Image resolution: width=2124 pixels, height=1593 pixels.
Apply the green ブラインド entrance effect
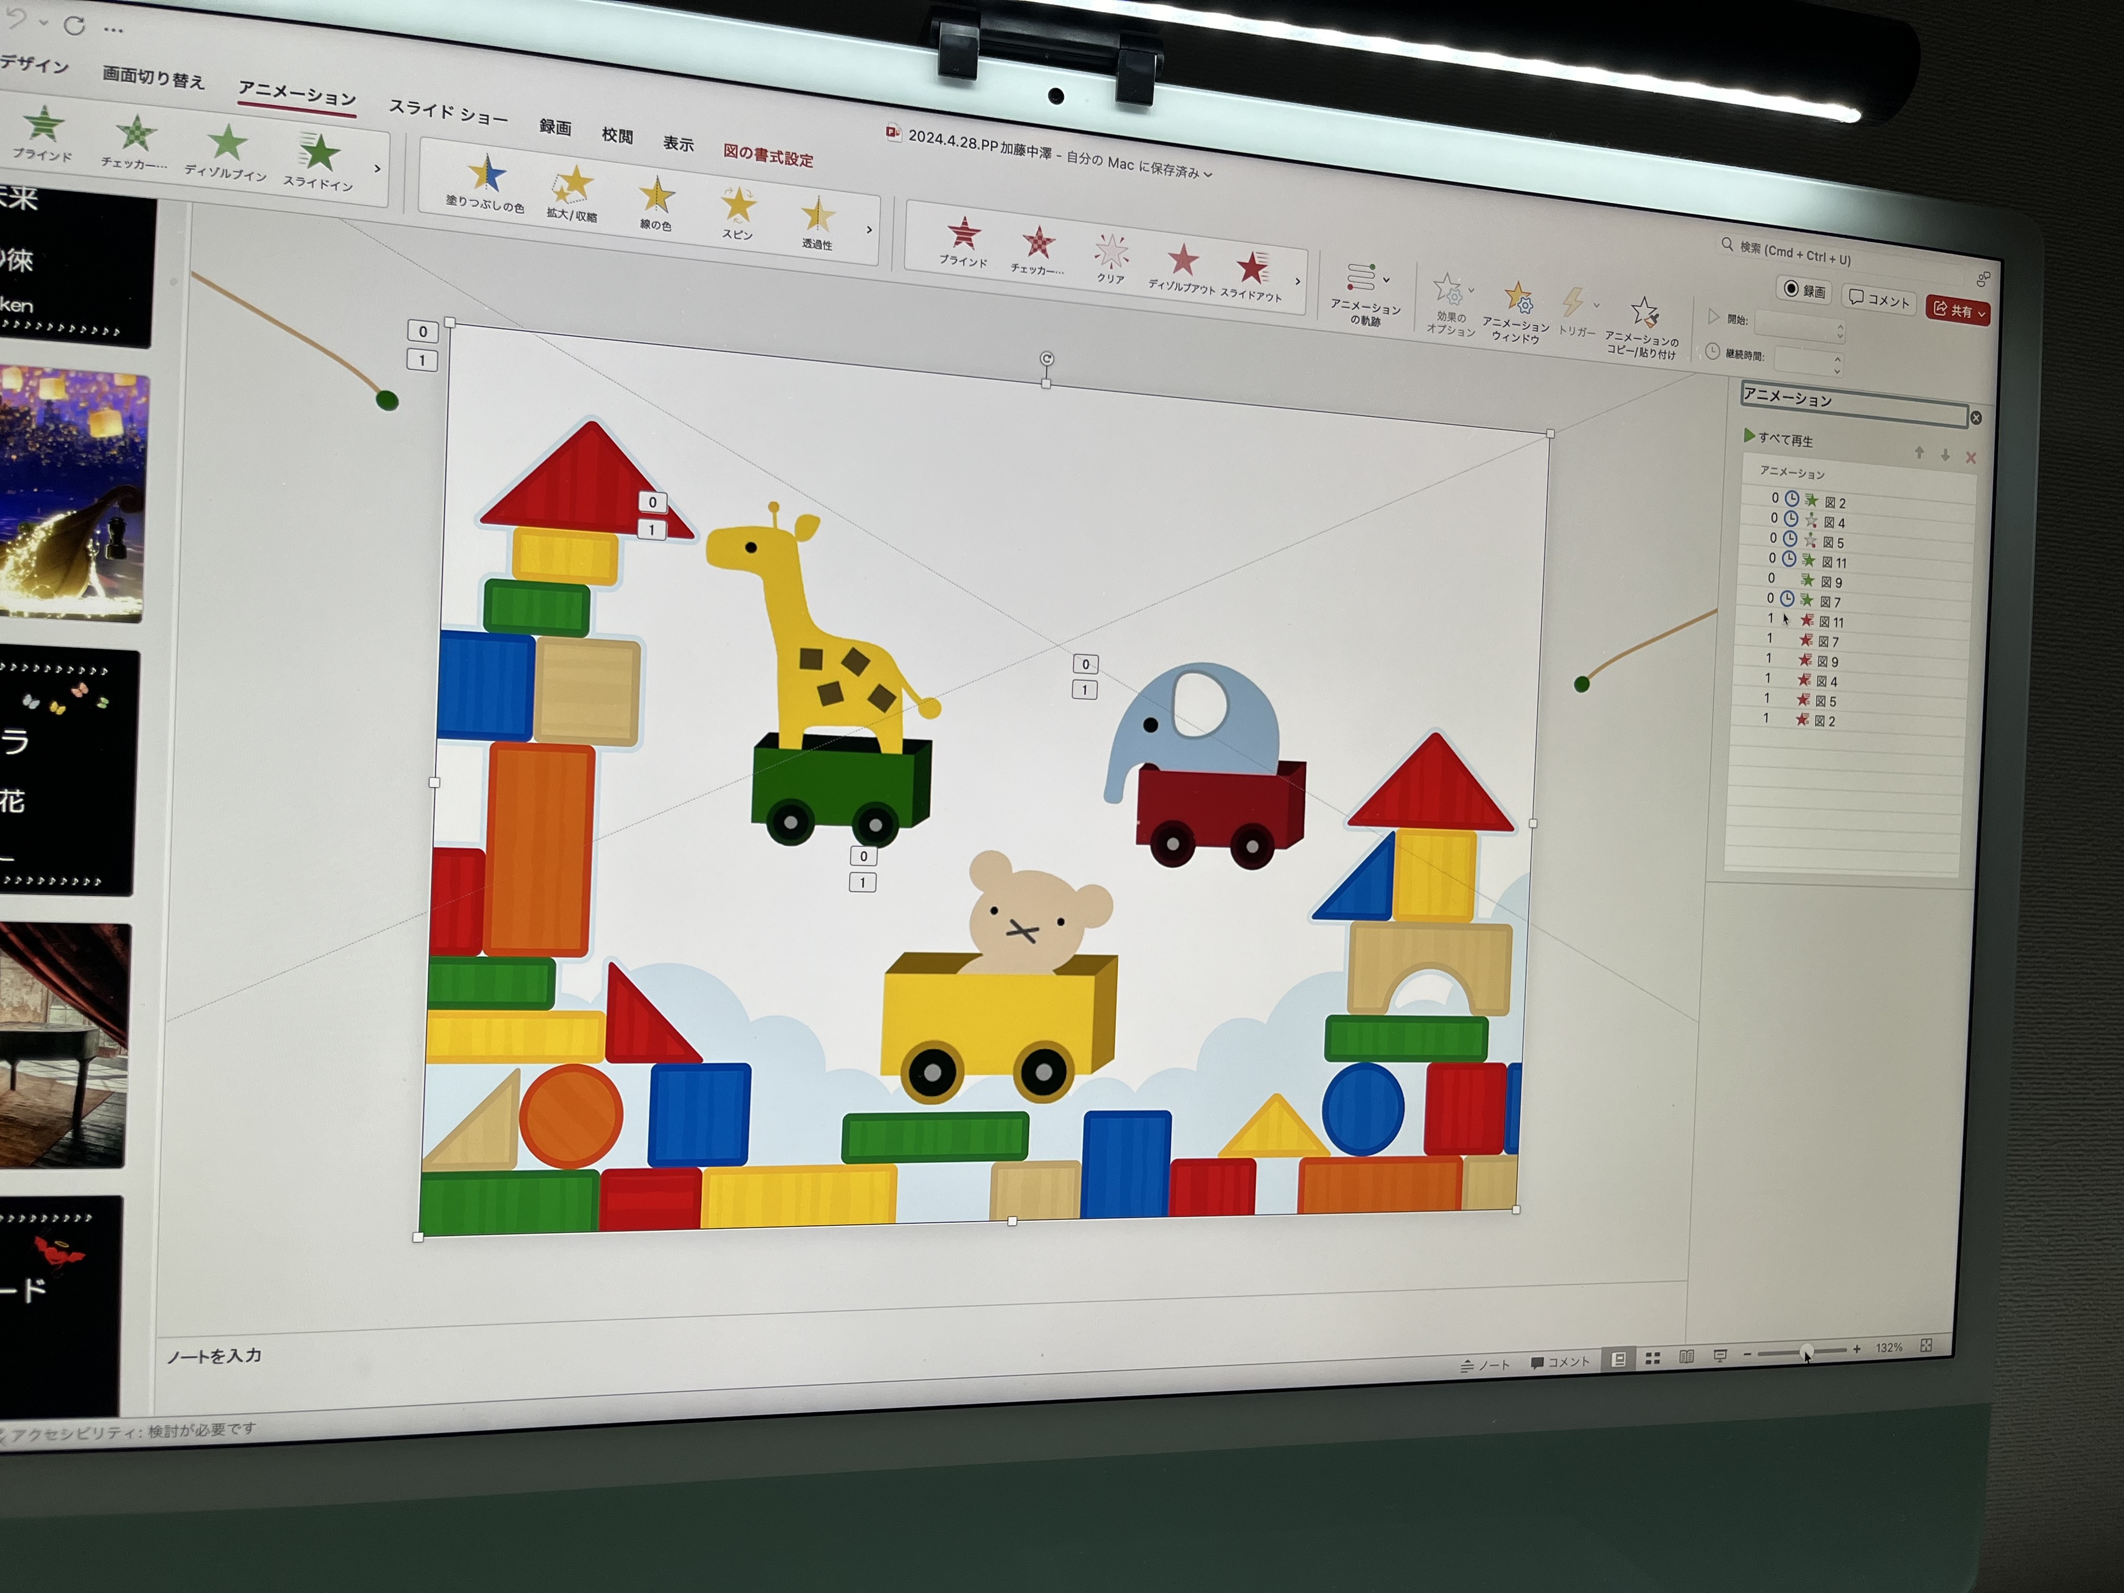[43, 134]
